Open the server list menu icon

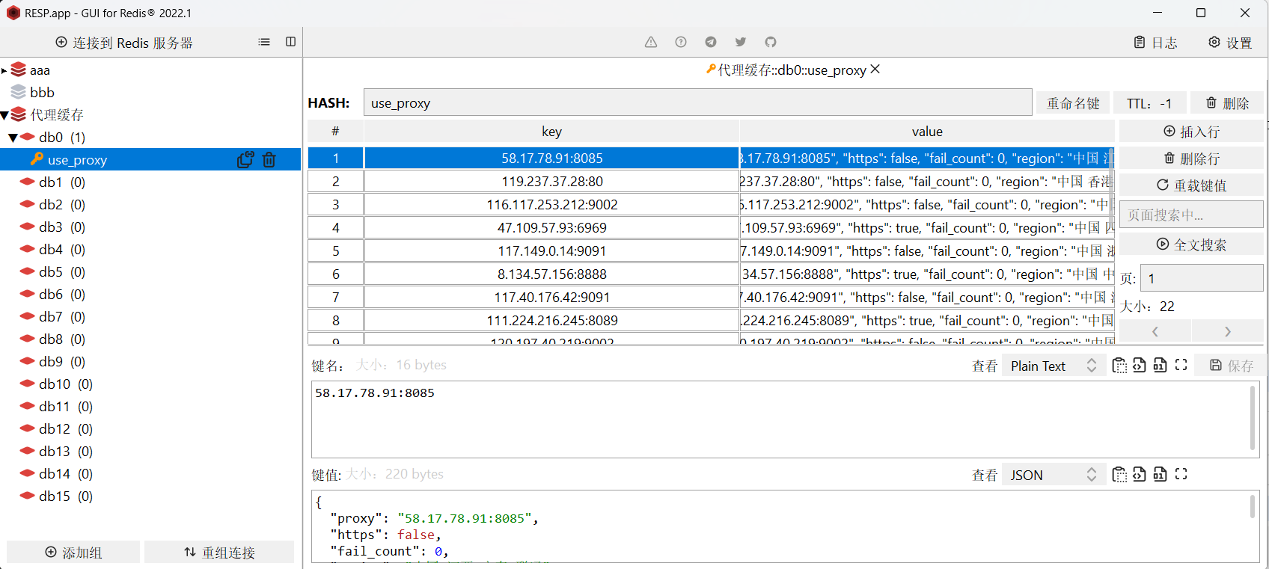(264, 42)
